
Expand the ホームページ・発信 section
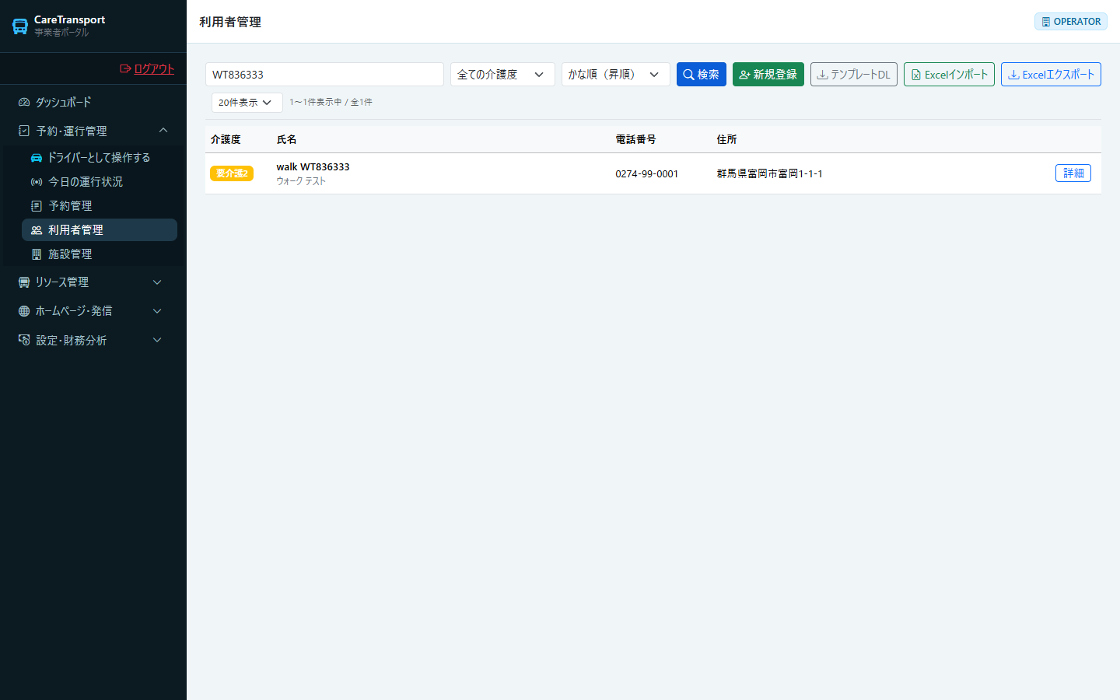(x=93, y=310)
